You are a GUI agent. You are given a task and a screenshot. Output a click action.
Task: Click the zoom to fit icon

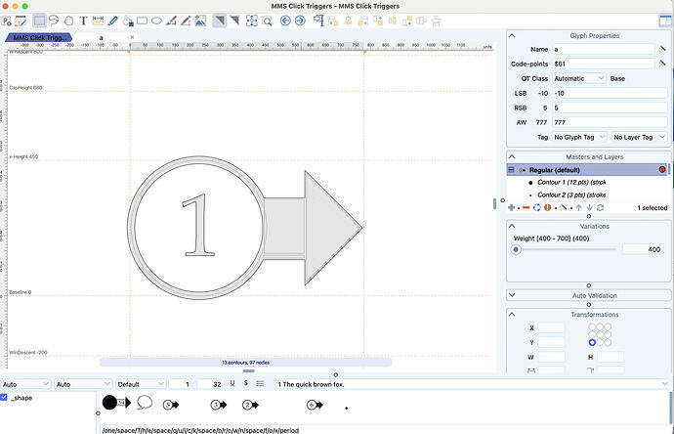pos(251,21)
